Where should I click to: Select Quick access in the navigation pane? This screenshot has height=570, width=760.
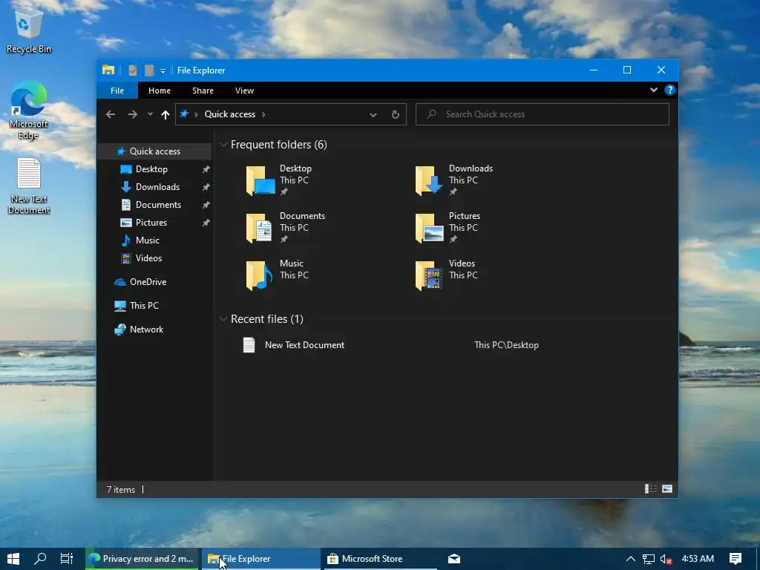coord(154,151)
